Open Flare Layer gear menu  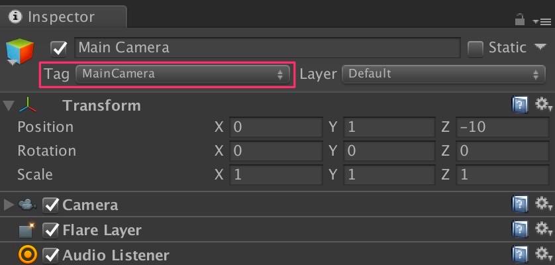(x=543, y=230)
